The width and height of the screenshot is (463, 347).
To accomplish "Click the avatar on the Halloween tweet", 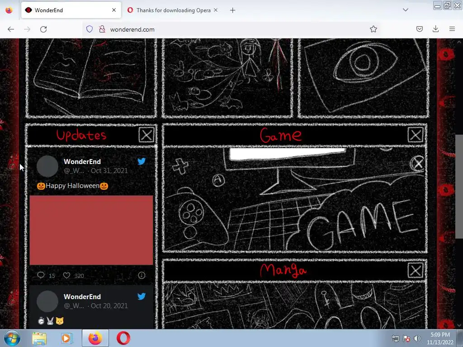I will click(x=47, y=166).
